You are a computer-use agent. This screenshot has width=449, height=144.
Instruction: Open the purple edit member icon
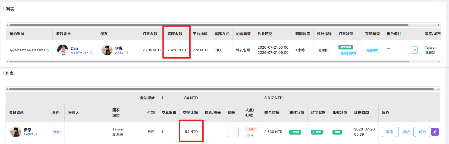pyautogui.click(x=435, y=132)
